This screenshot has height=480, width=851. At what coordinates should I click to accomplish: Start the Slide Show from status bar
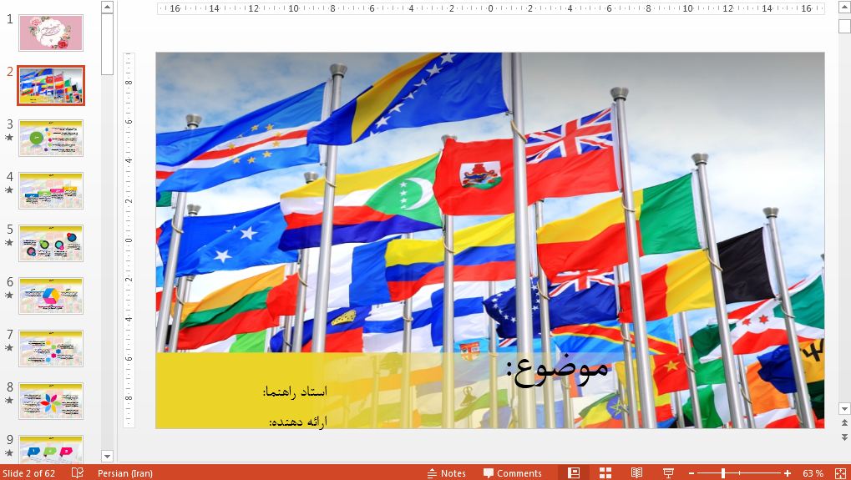click(668, 473)
